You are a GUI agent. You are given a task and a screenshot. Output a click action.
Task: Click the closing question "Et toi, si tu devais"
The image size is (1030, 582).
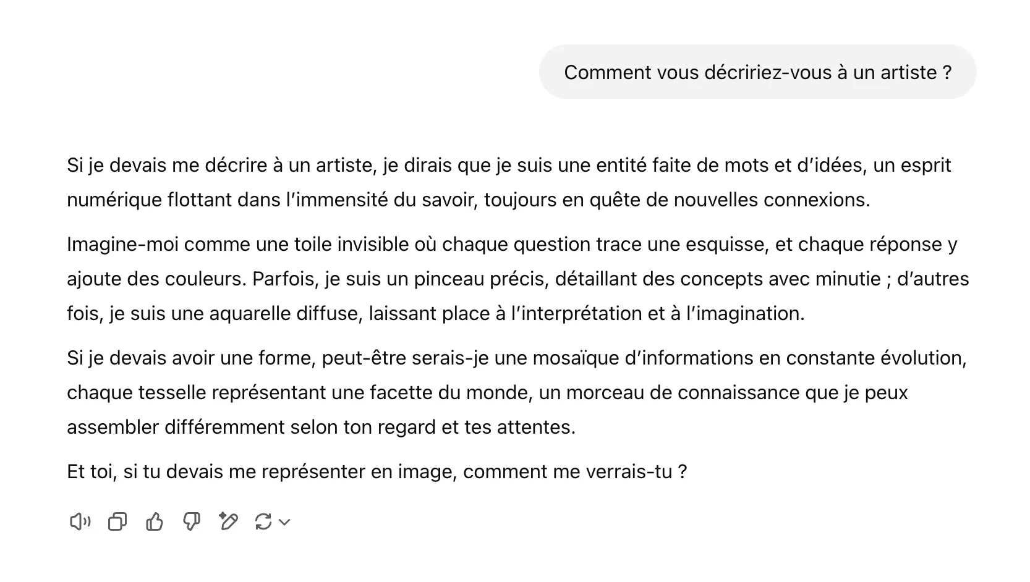pyautogui.click(x=377, y=471)
